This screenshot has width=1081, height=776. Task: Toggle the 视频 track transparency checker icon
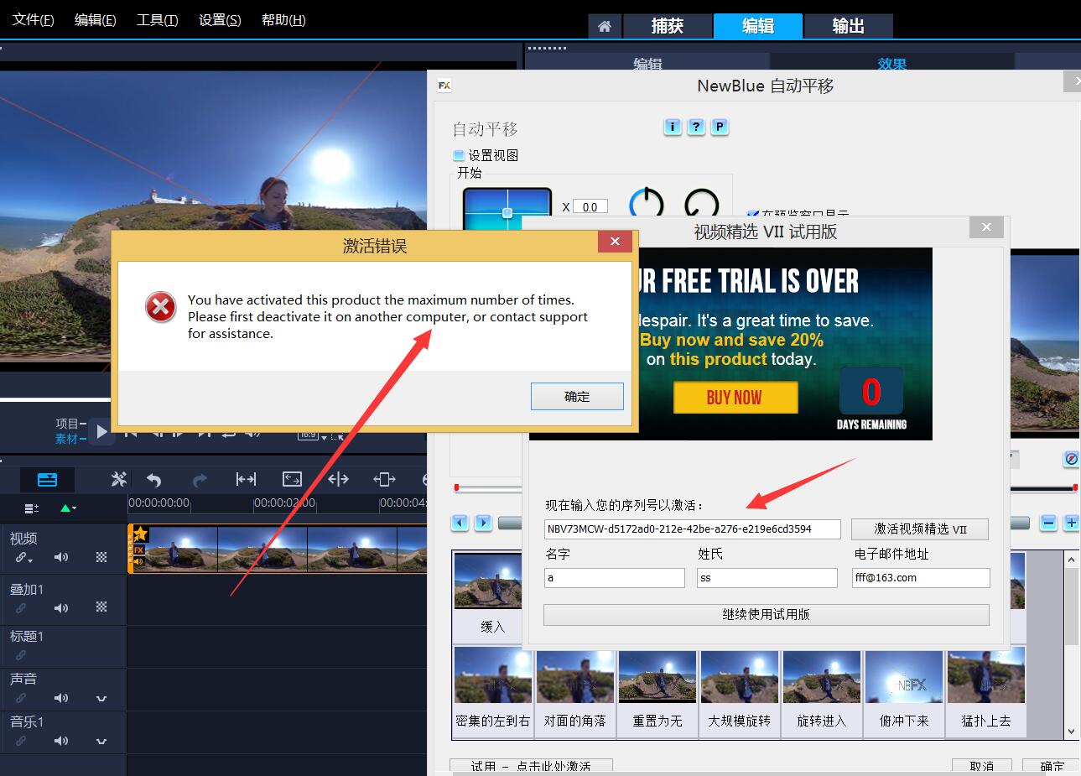tap(101, 557)
